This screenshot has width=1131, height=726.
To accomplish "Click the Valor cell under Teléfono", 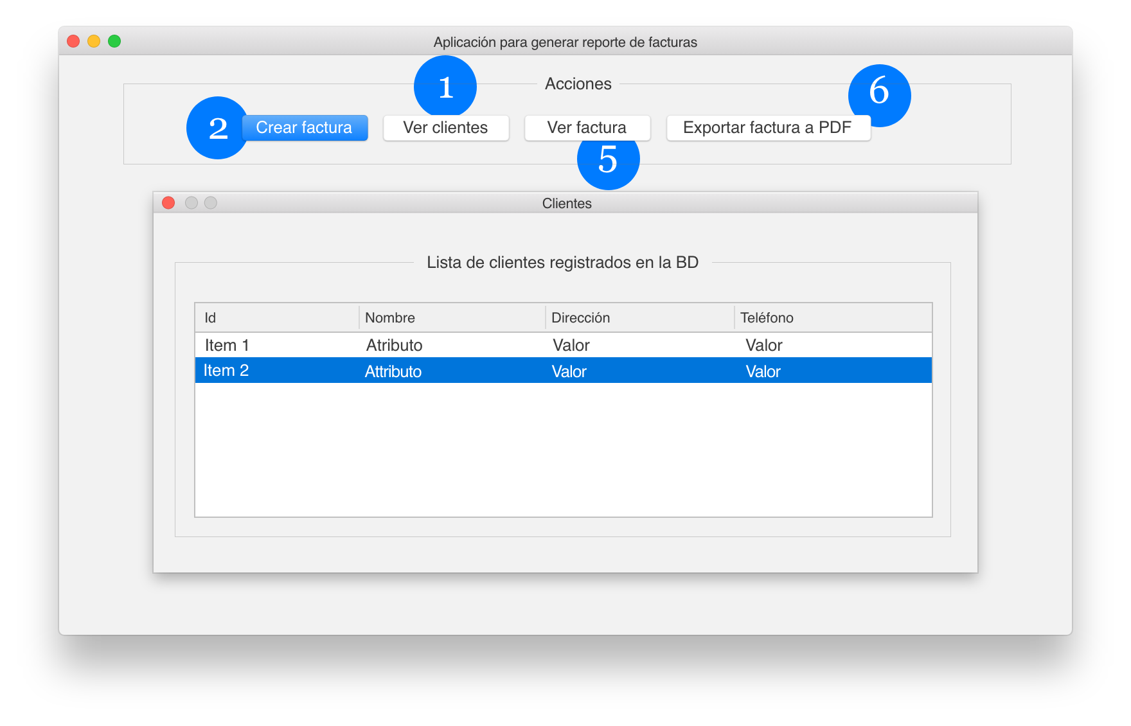I will pyautogui.click(x=764, y=344).
